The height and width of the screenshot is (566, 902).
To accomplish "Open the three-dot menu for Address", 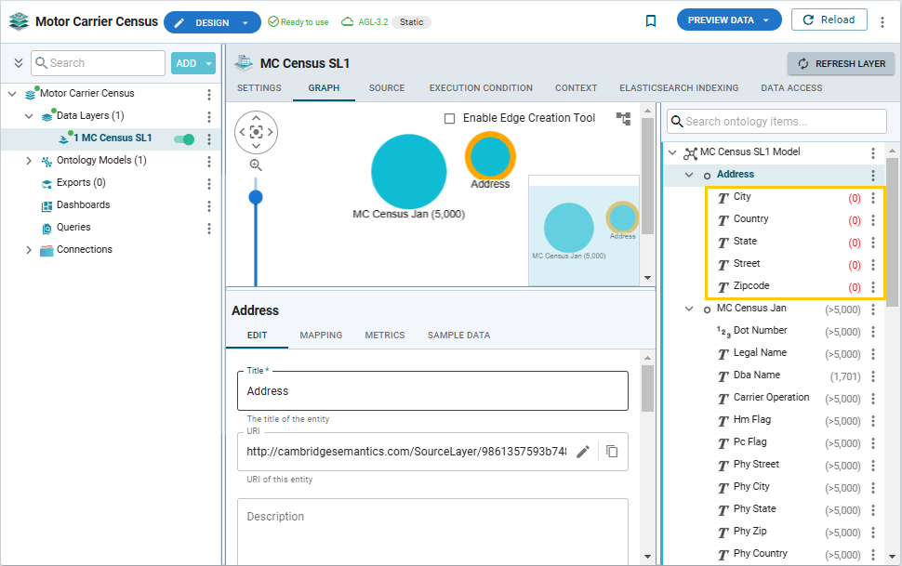I will click(x=872, y=175).
